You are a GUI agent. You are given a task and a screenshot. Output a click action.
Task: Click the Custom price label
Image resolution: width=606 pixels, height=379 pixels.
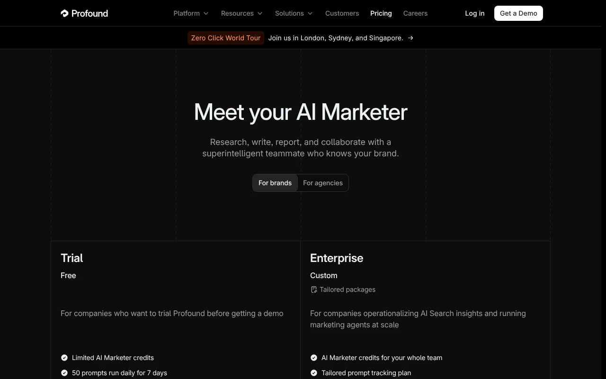coord(324,275)
